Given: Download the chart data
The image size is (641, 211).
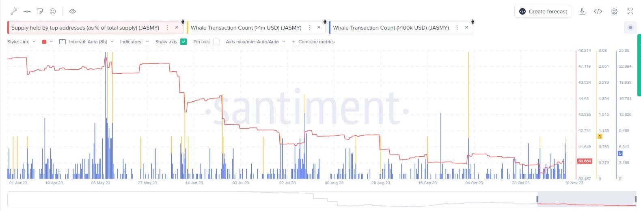Looking at the screenshot, I should click(582, 11).
